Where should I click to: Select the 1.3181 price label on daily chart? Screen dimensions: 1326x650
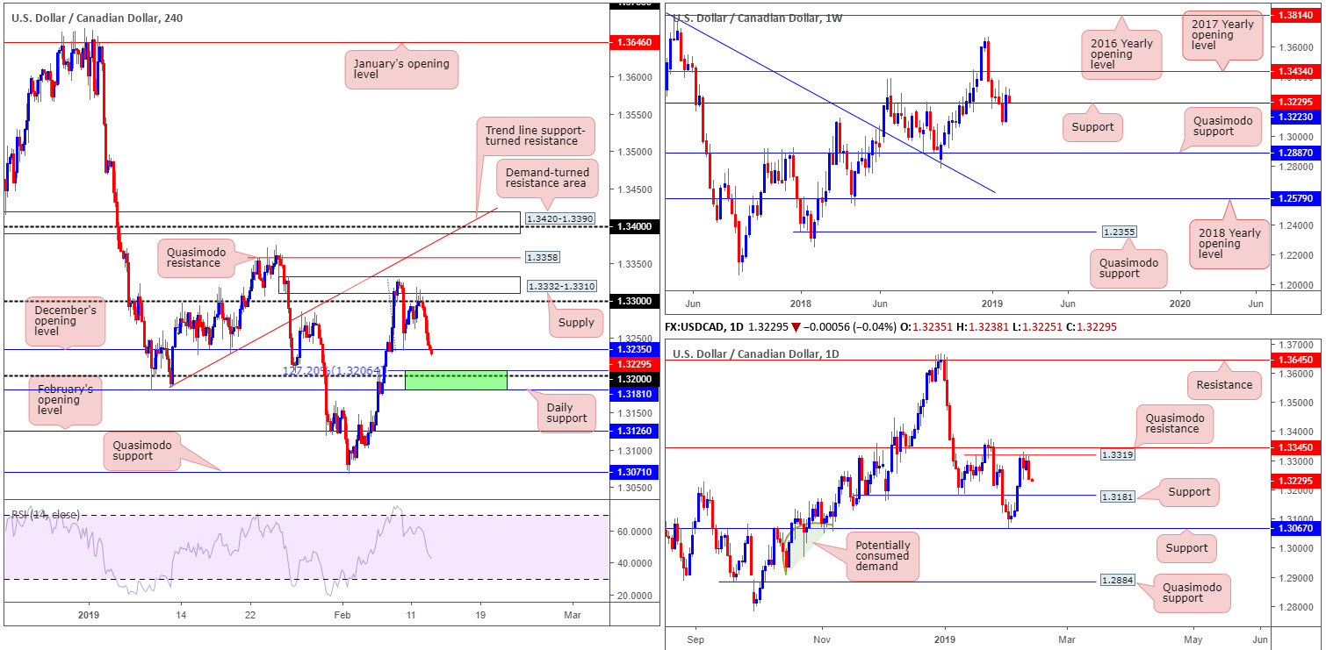[x=1118, y=496]
